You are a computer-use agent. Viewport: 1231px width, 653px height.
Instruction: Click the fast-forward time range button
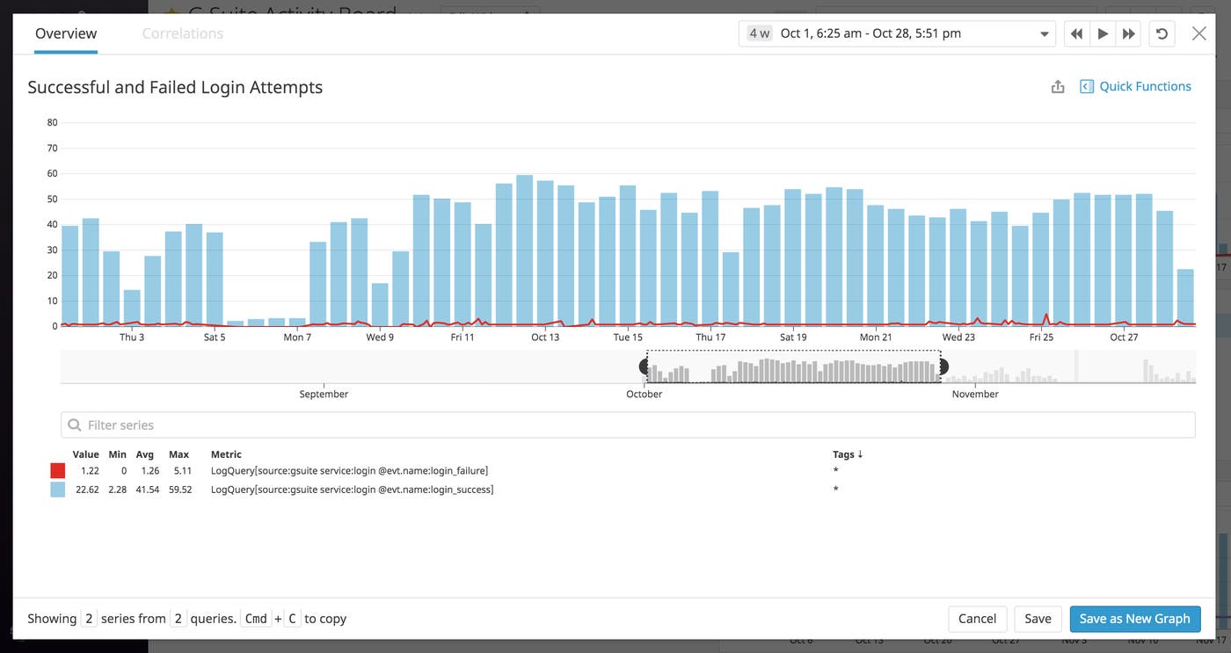click(x=1128, y=34)
